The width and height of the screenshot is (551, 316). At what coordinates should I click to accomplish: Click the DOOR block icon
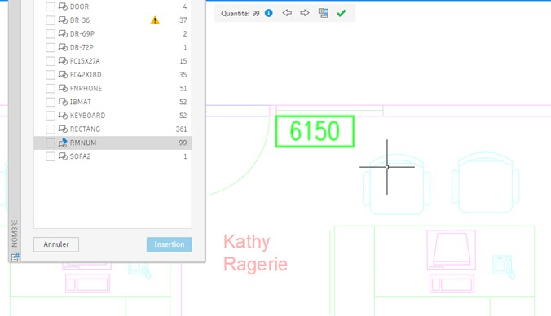(x=63, y=7)
